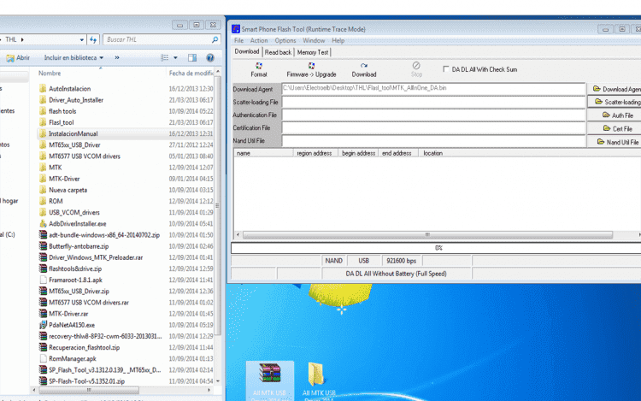Click the Explorer vertical scrollbar
Screen dimensions: 641x401
(x=217, y=204)
